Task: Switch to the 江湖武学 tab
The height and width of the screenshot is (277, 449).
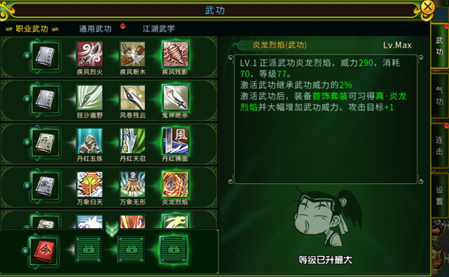Action: click(x=159, y=29)
